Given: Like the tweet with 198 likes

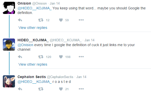Looking at the screenshot, I should [61, 57].
